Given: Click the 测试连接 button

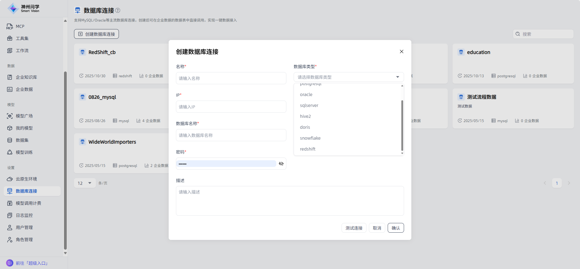Looking at the screenshot, I should (x=354, y=228).
